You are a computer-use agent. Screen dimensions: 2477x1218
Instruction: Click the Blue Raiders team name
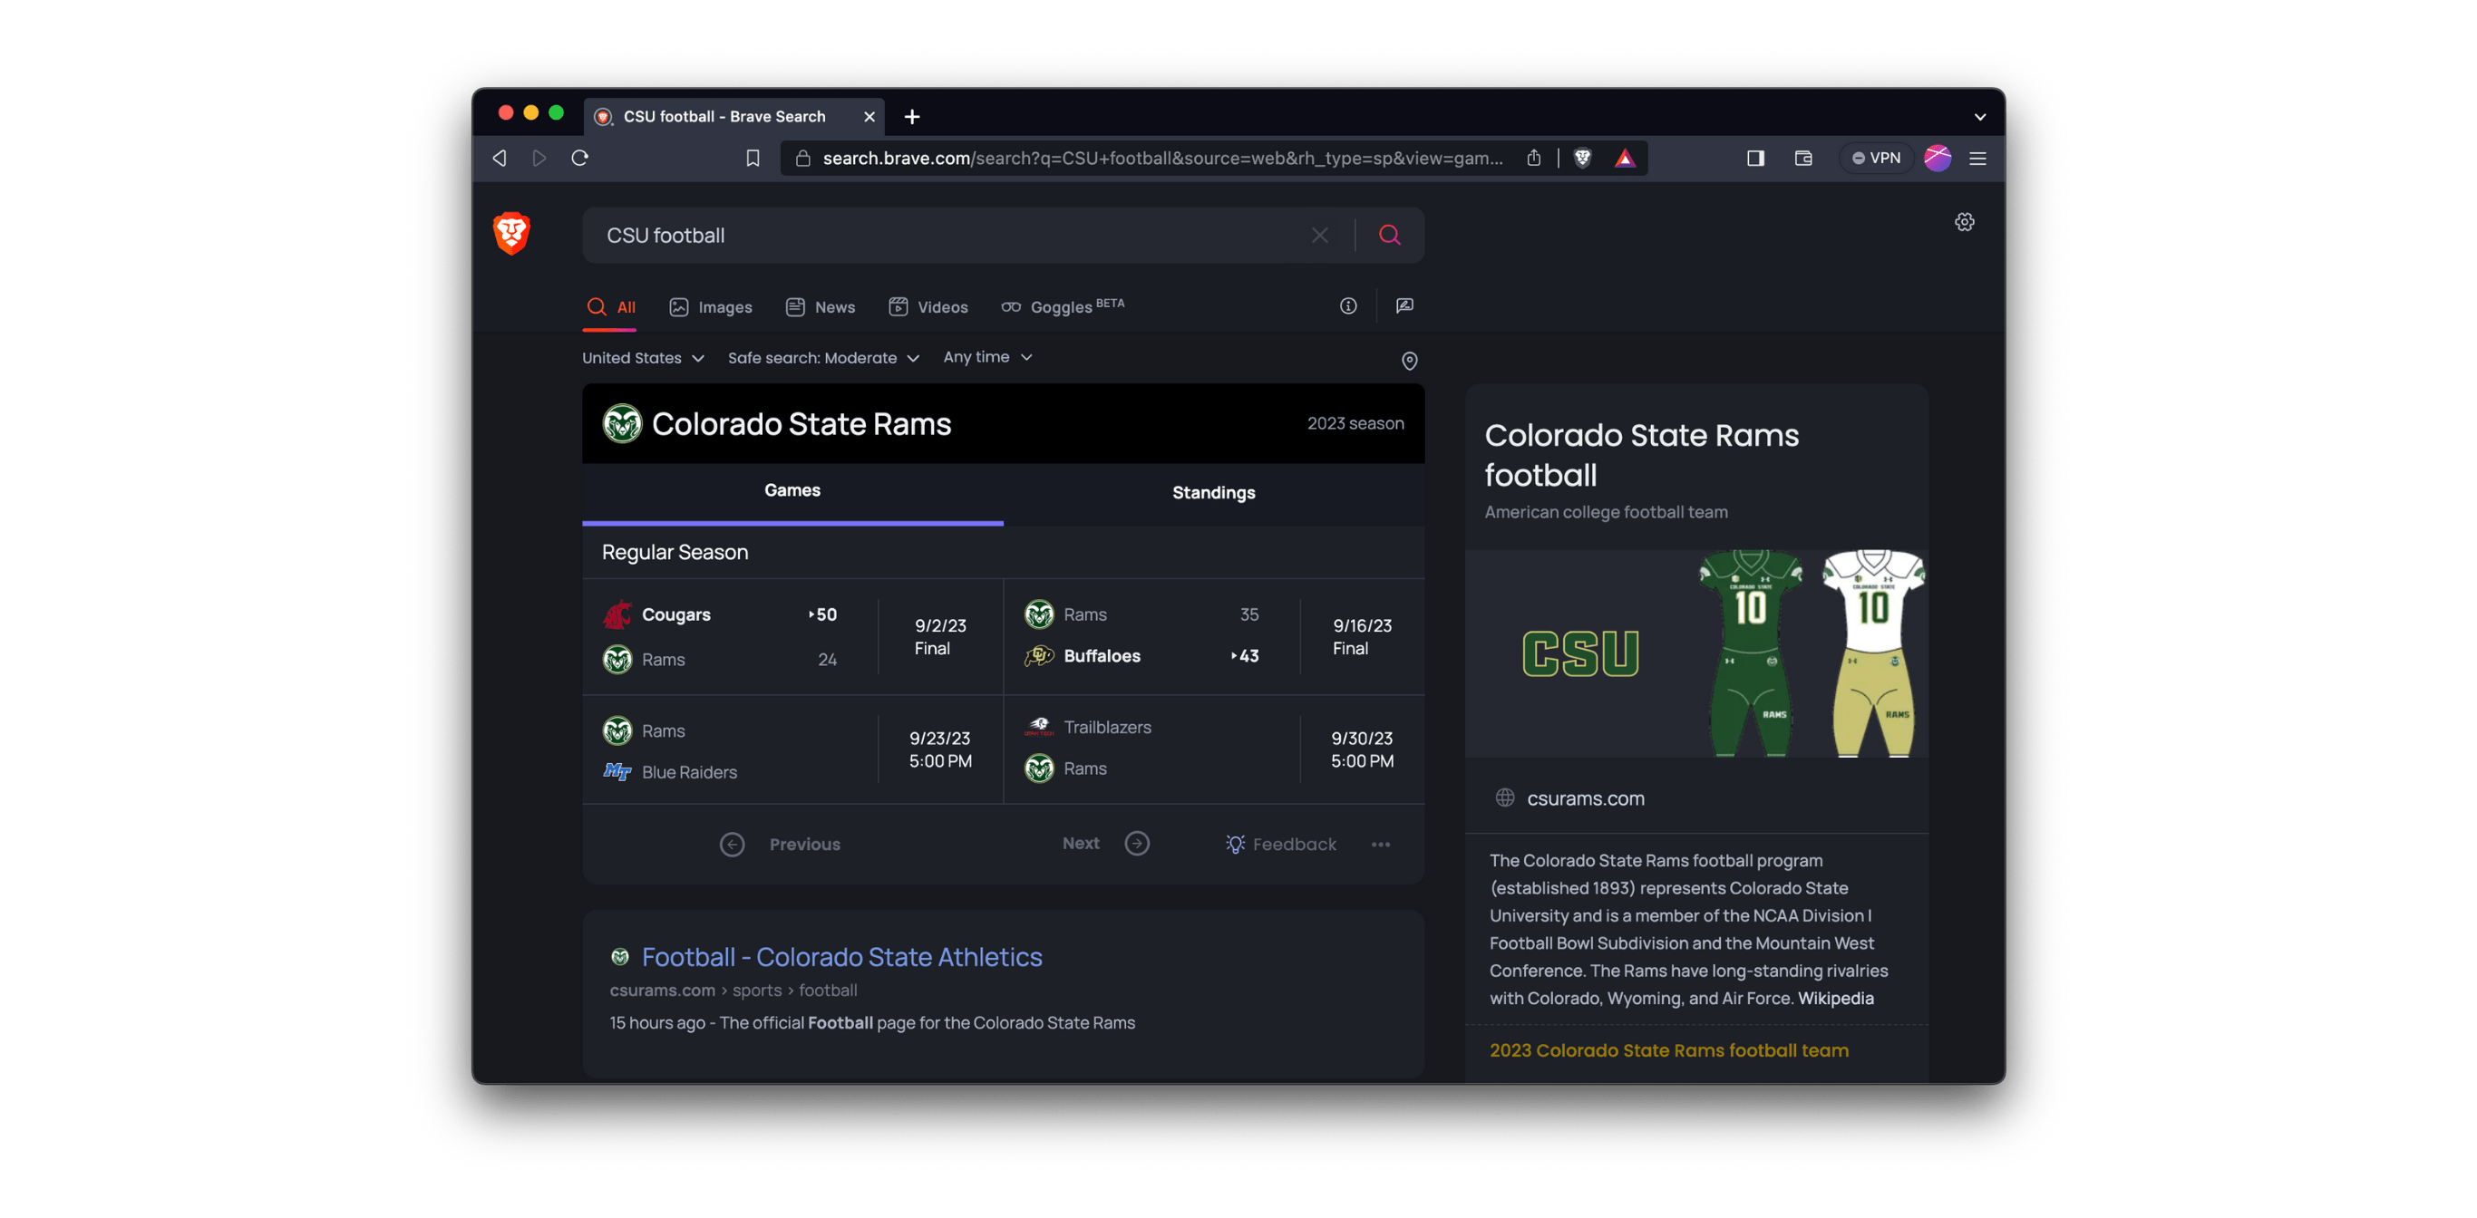click(689, 772)
